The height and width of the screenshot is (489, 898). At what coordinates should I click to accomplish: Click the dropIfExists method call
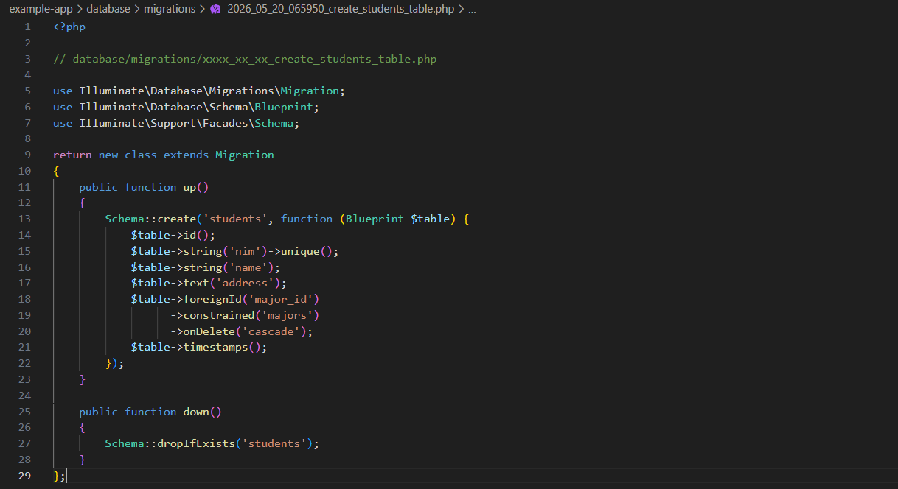coord(196,443)
